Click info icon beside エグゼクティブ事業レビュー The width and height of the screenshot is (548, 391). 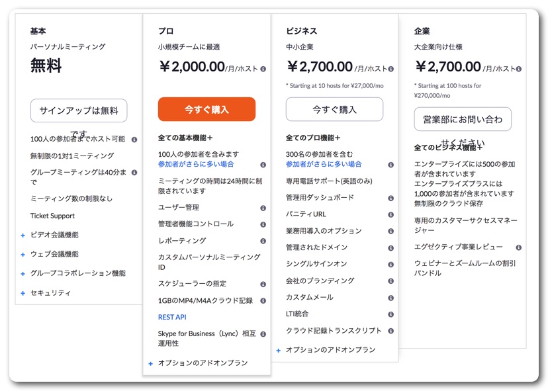click(518, 247)
